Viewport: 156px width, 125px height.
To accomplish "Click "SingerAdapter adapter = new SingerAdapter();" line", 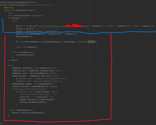I will click(x=33, y=84).
